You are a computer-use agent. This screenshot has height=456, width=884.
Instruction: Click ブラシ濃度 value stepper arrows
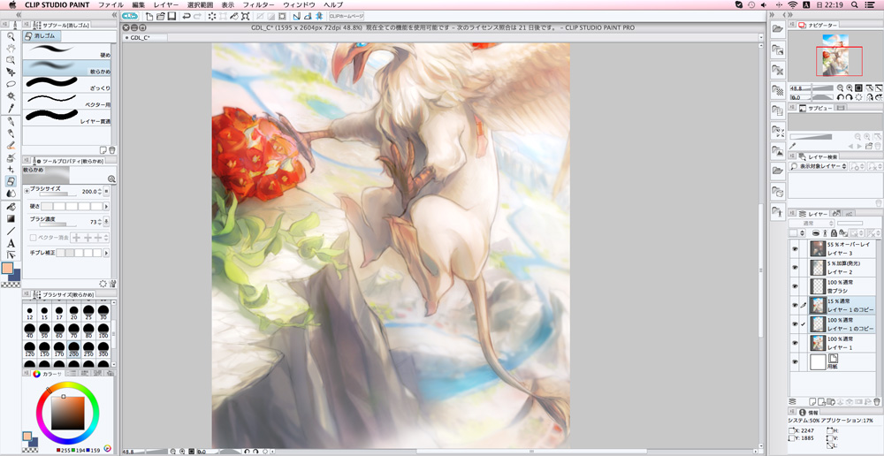pyautogui.click(x=101, y=222)
